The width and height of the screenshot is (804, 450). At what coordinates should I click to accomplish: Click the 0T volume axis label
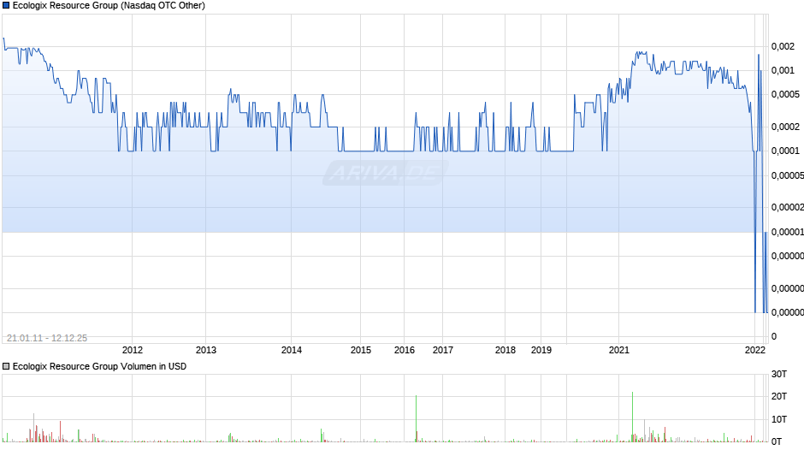(x=777, y=441)
